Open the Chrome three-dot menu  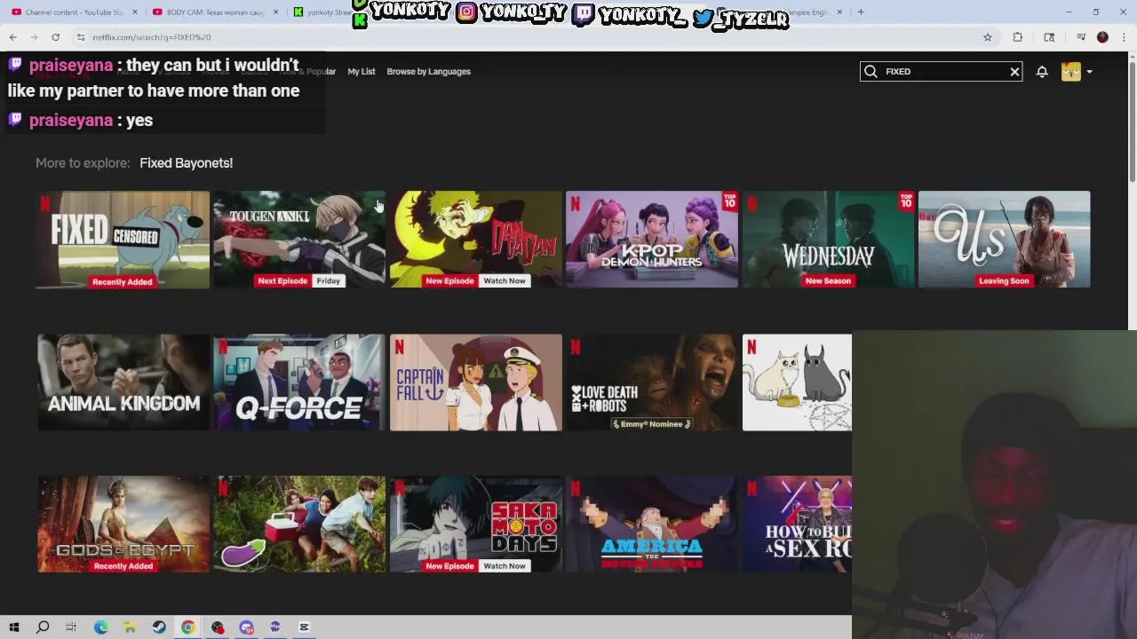coord(1124,37)
